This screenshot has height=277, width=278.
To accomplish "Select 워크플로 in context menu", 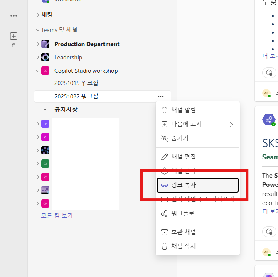I will [198, 213].
